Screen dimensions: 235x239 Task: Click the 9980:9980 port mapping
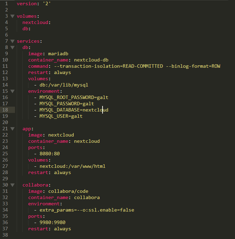coord(52,222)
